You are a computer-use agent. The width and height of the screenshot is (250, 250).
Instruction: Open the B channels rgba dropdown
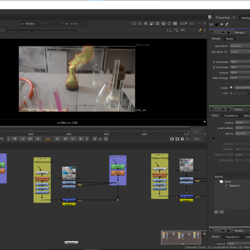click(x=240, y=67)
